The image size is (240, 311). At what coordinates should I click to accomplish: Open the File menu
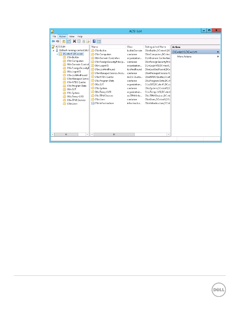54,37
